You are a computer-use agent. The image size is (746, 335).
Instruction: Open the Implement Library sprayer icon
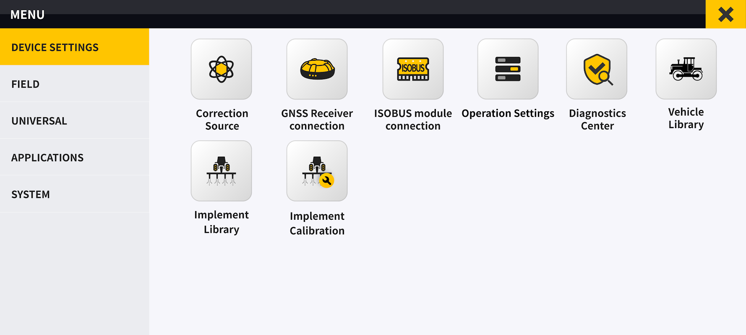coord(221,171)
